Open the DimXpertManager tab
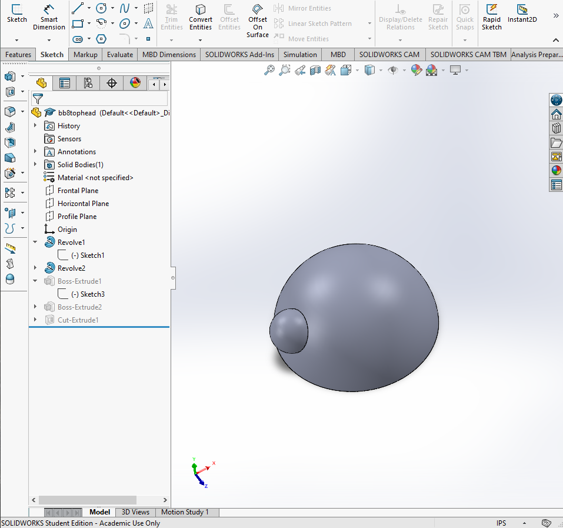The height and width of the screenshot is (528, 563). click(x=112, y=83)
